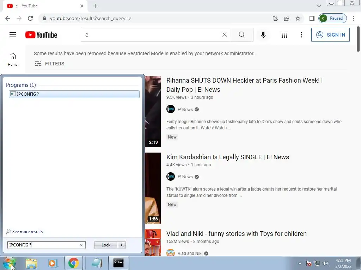The image size is (361, 270).
Task: Click the 1:56 video thumbnail
Action: [153, 188]
